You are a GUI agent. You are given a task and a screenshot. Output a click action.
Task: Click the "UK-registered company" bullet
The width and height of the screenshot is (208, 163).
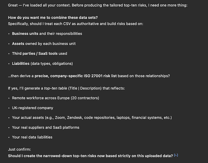pyautogui.click(x=32, y=108)
